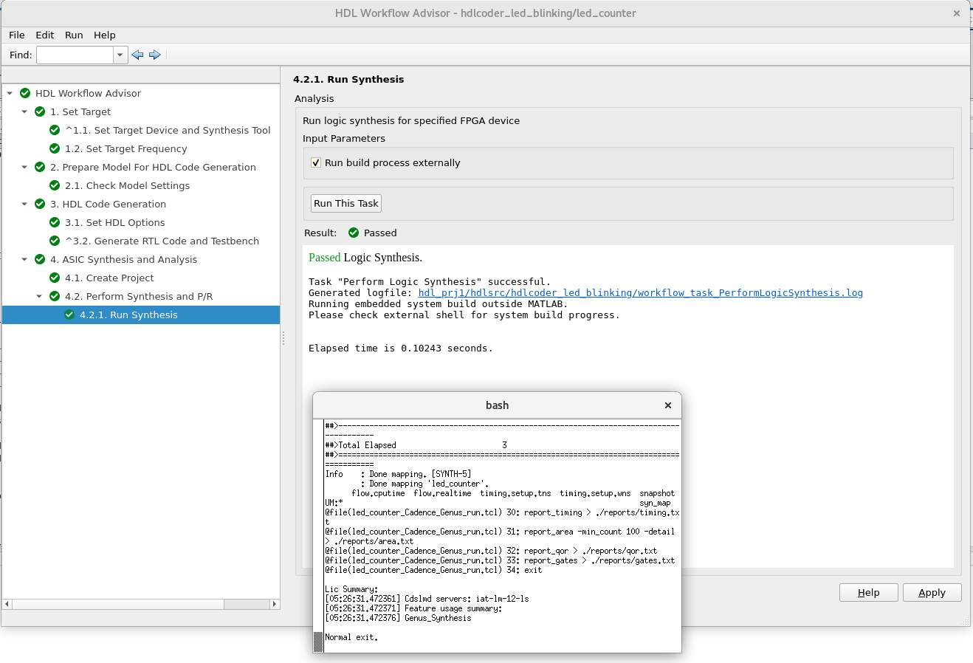Click the Passed check icon next to Result
The height and width of the screenshot is (663, 973).
[x=353, y=233]
